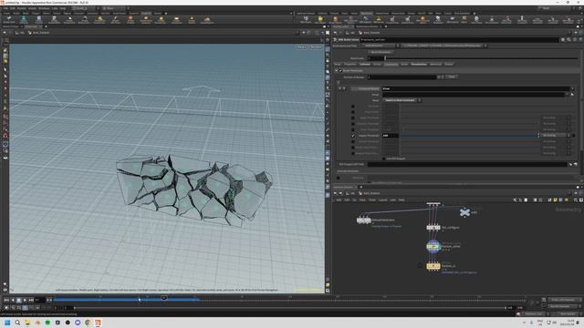Image resolution: width=584 pixels, height=328 pixels.
Task: Uncheck the Impact Threshold checkbox
Action: pos(353,136)
